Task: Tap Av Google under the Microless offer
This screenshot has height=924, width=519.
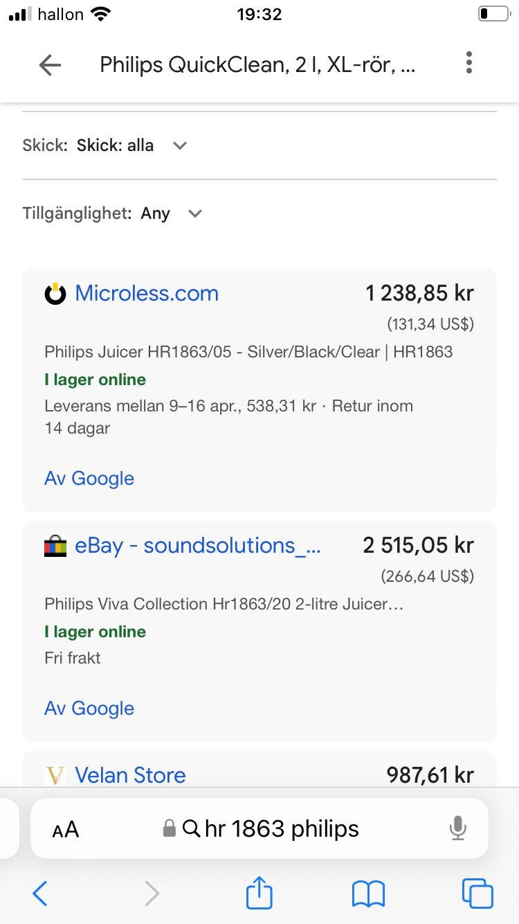Action: [89, 479]
